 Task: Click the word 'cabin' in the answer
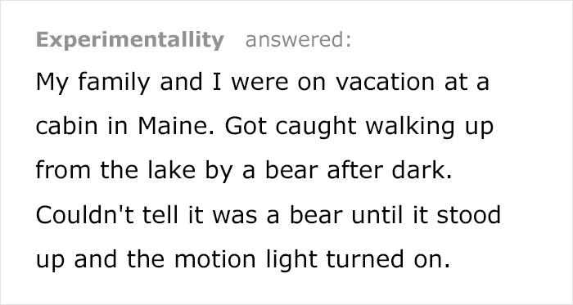pos(67,126)
